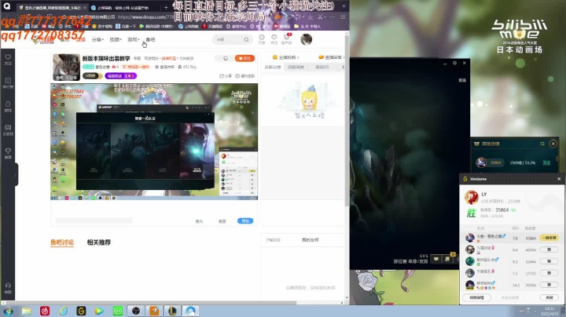
Task: Click the search magnifier in Douyu header
Action: [246, 39]
